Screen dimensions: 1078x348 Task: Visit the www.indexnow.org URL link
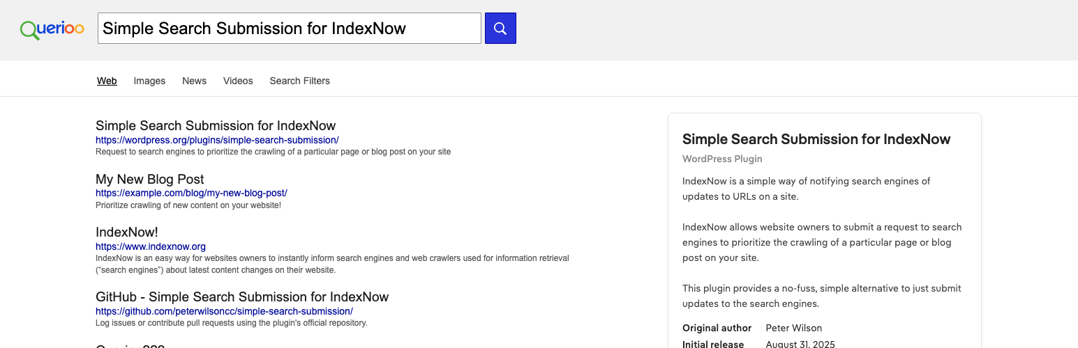(151, 246)
